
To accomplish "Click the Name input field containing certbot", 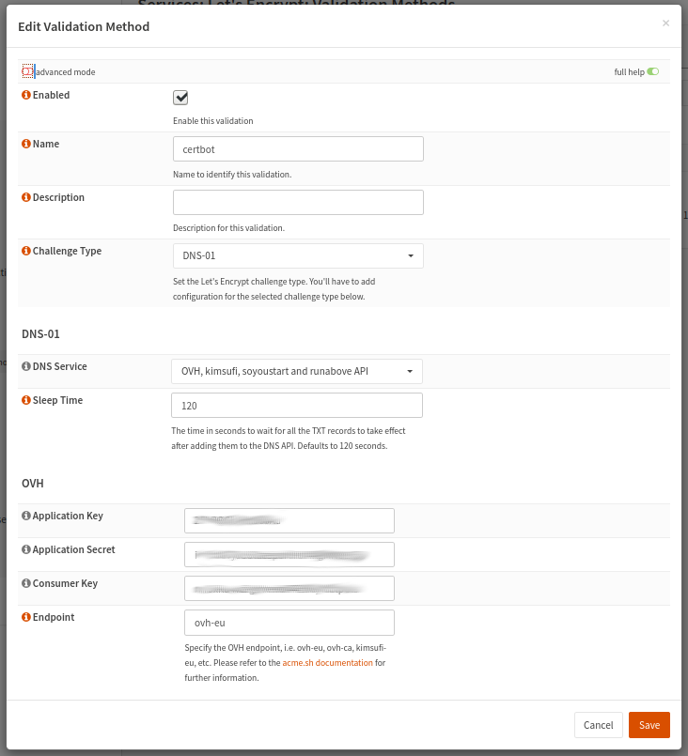I will [298, 149].
